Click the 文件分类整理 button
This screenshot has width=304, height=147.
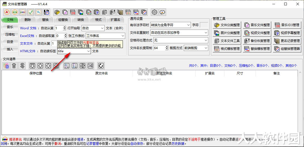[x=227, y=25]
